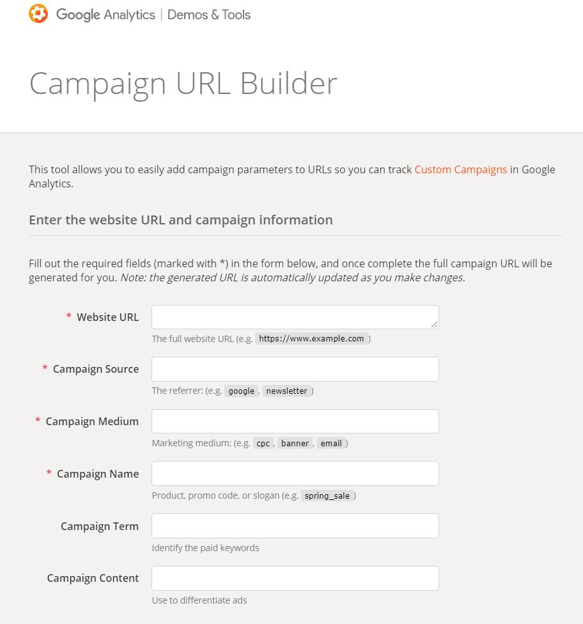Focus the Campaign Name input field
The image size is (583, 624).
(295, 474)
